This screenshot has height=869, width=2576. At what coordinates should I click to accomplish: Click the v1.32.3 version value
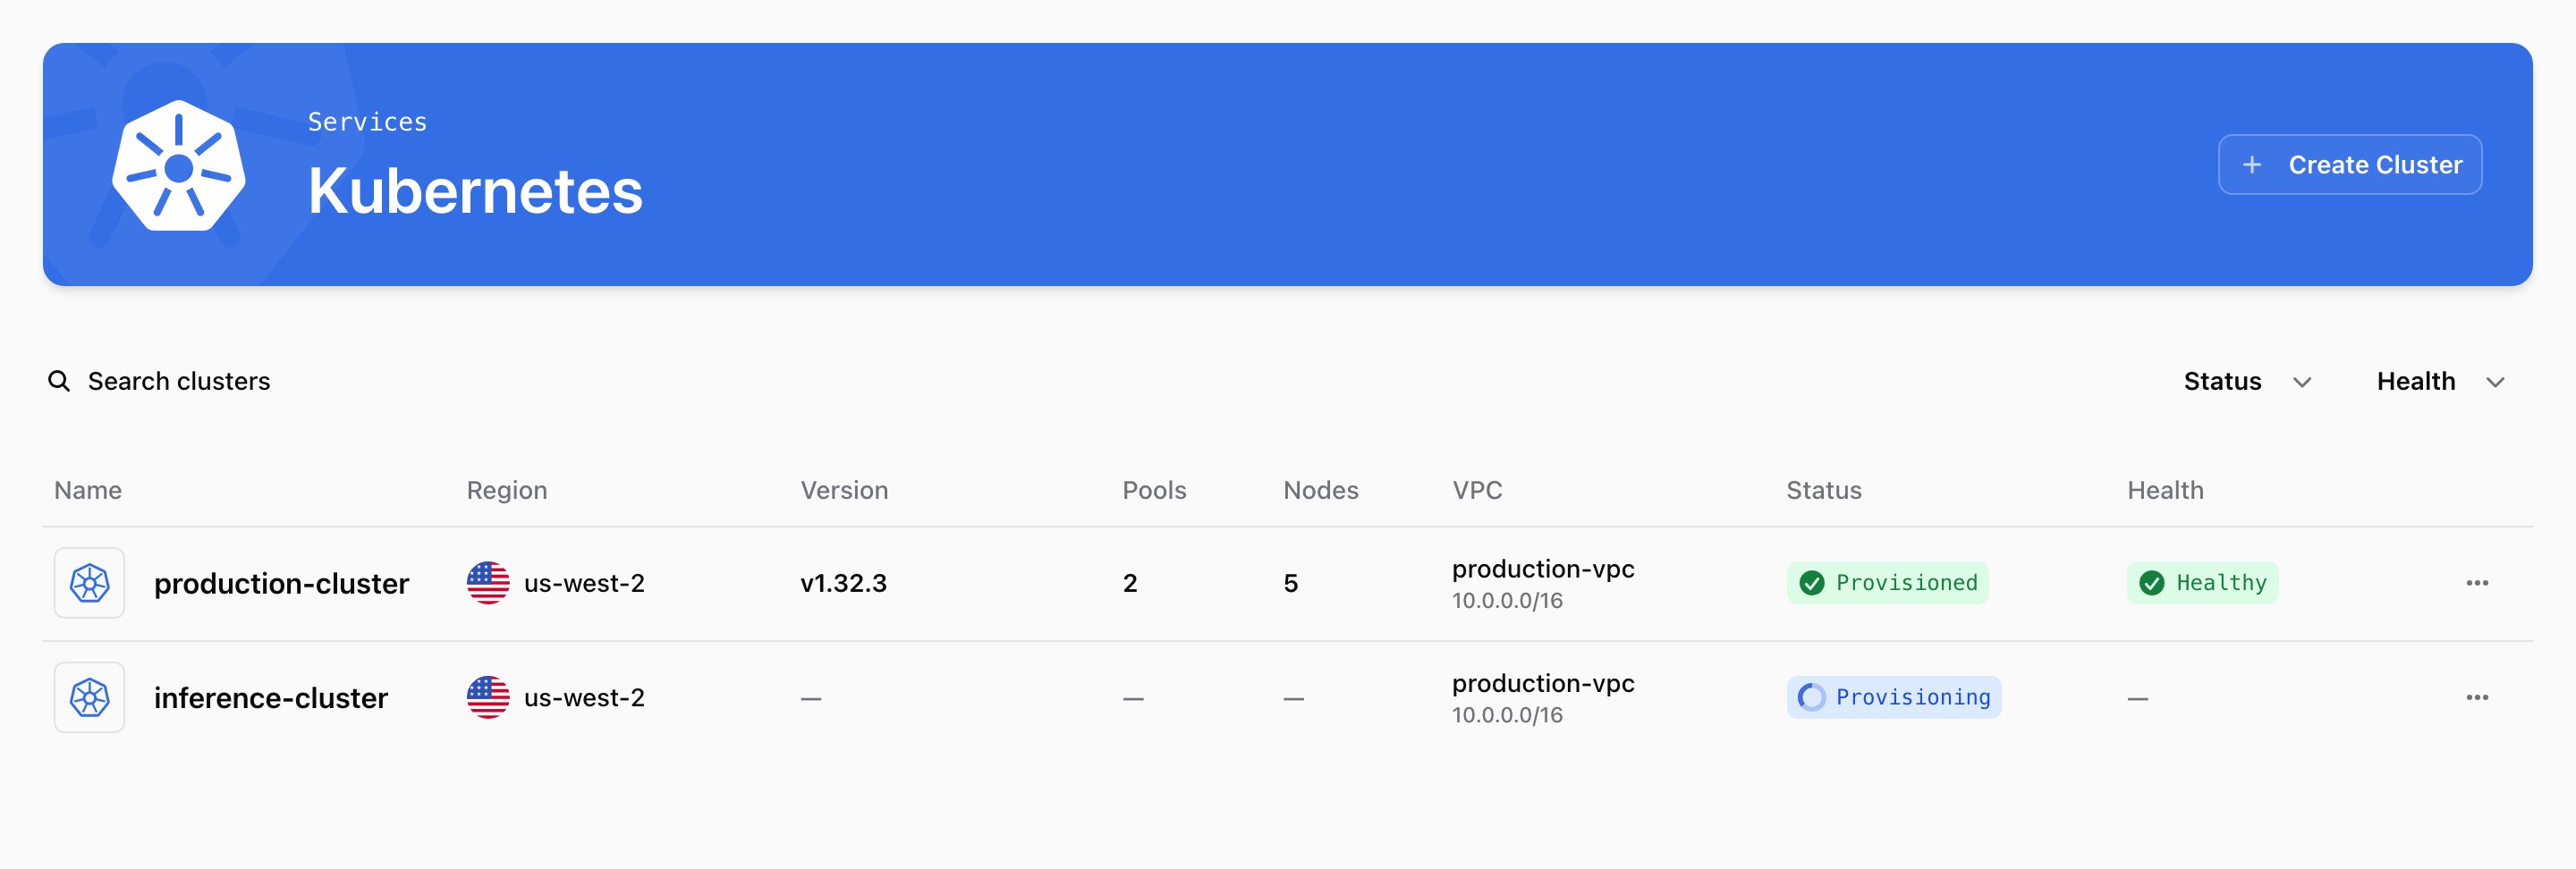pyautogui.click(x=843, y=583)
